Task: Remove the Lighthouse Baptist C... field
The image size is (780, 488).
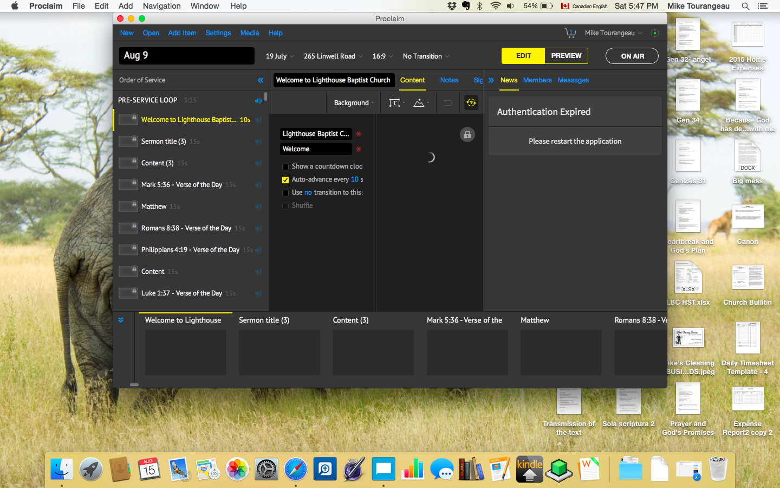Action: coord(359,134)
